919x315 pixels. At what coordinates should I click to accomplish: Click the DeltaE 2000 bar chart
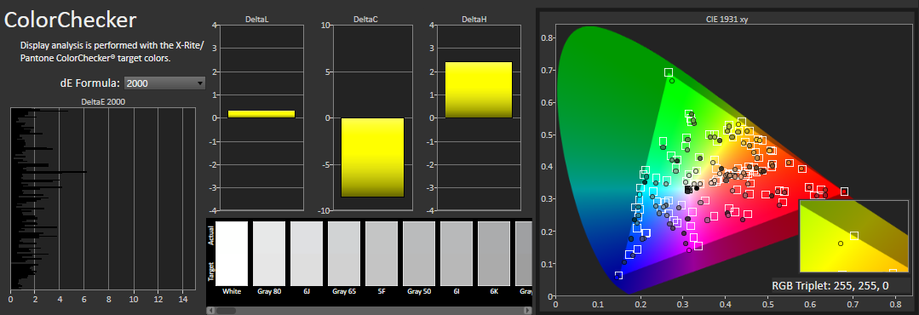102,198
